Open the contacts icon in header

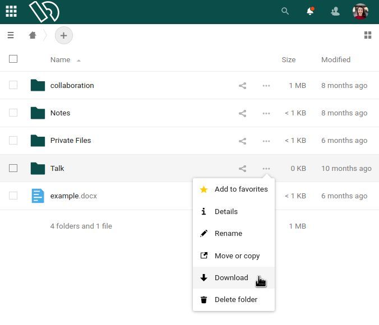coord(335,11)
